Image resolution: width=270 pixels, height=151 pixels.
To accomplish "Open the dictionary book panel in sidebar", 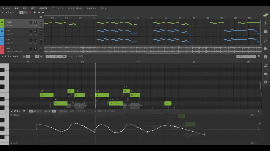I will point(266,57).
